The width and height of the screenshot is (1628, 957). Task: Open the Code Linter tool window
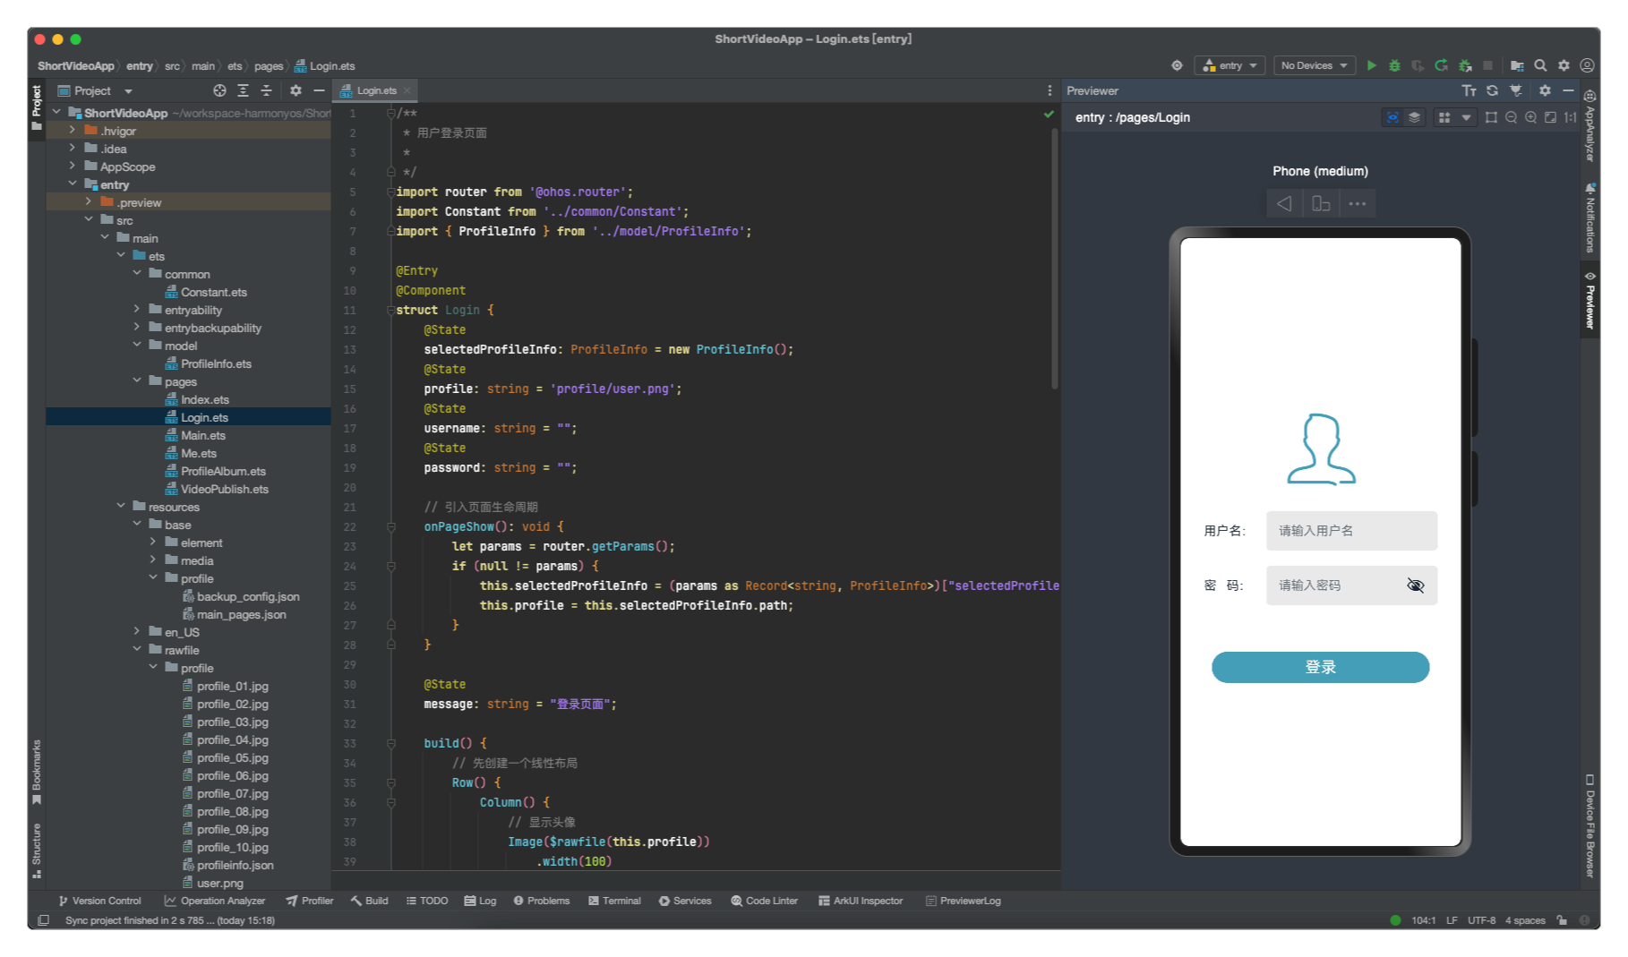coord(764,901)
